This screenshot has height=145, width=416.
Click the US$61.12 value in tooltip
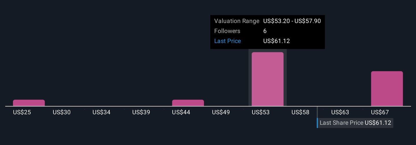click(276, 41)
